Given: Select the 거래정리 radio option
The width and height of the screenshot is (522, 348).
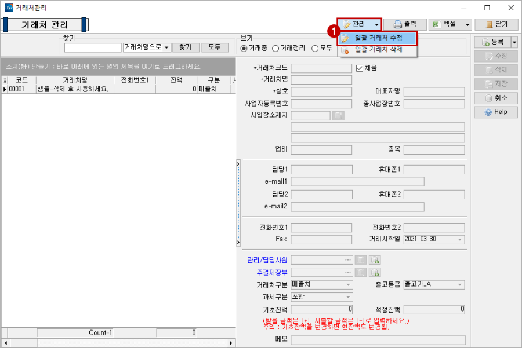Looking at the screenshot, I should click(x=276, y=48).
